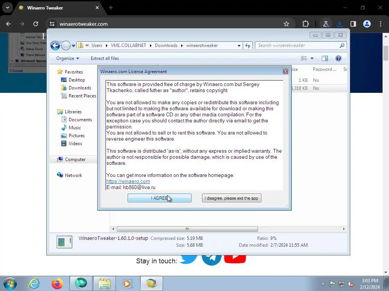
Task: Click the horizontal scrollbar right arrow
Action: click(x=344, y=229)
